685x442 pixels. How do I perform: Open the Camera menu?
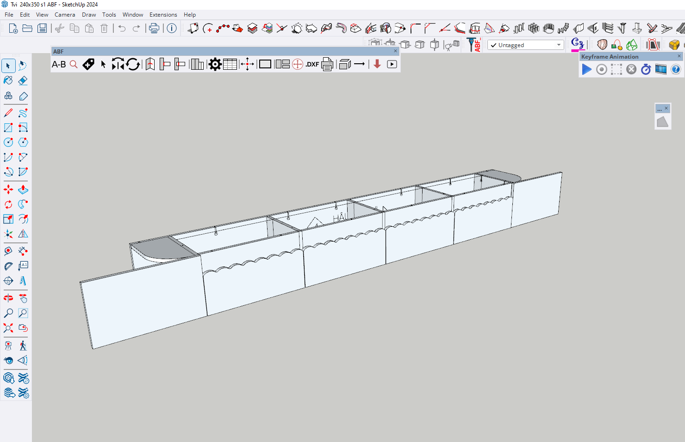[65, 15]
